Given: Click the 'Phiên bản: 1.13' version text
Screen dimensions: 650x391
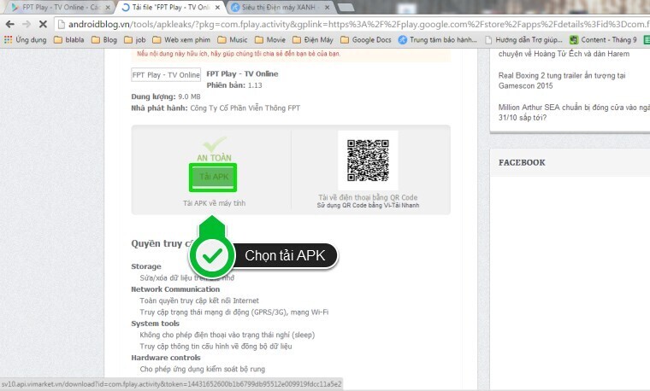Looking at the screenshot, I should pos(234,85).
